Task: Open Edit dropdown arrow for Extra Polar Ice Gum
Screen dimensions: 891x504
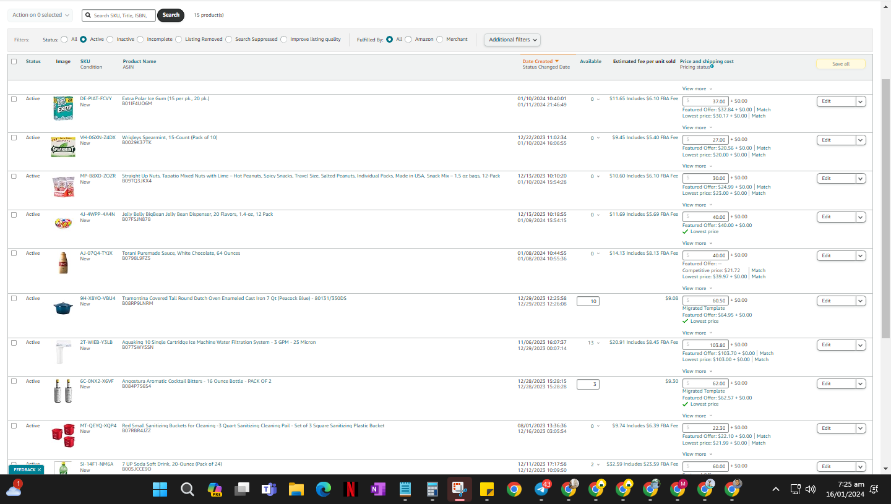Action: pos(861,101)
